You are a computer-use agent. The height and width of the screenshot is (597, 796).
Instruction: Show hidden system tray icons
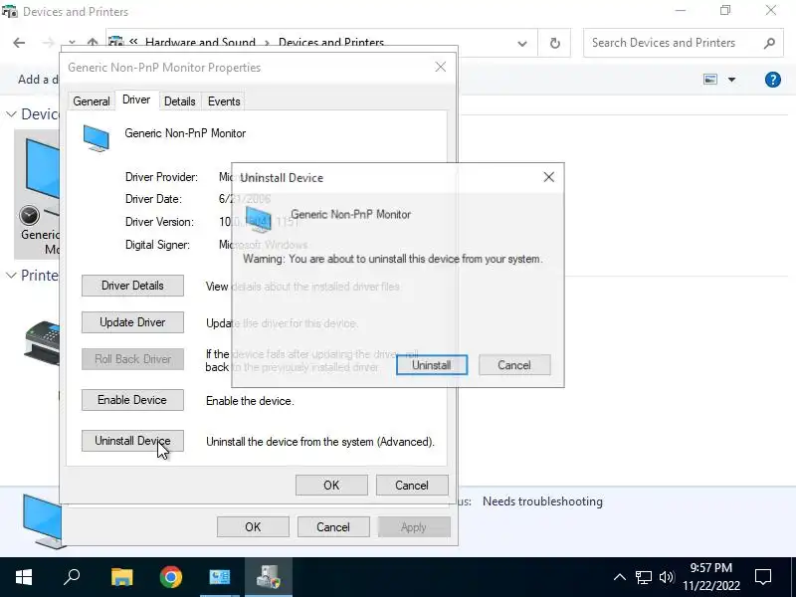point(619,577)
